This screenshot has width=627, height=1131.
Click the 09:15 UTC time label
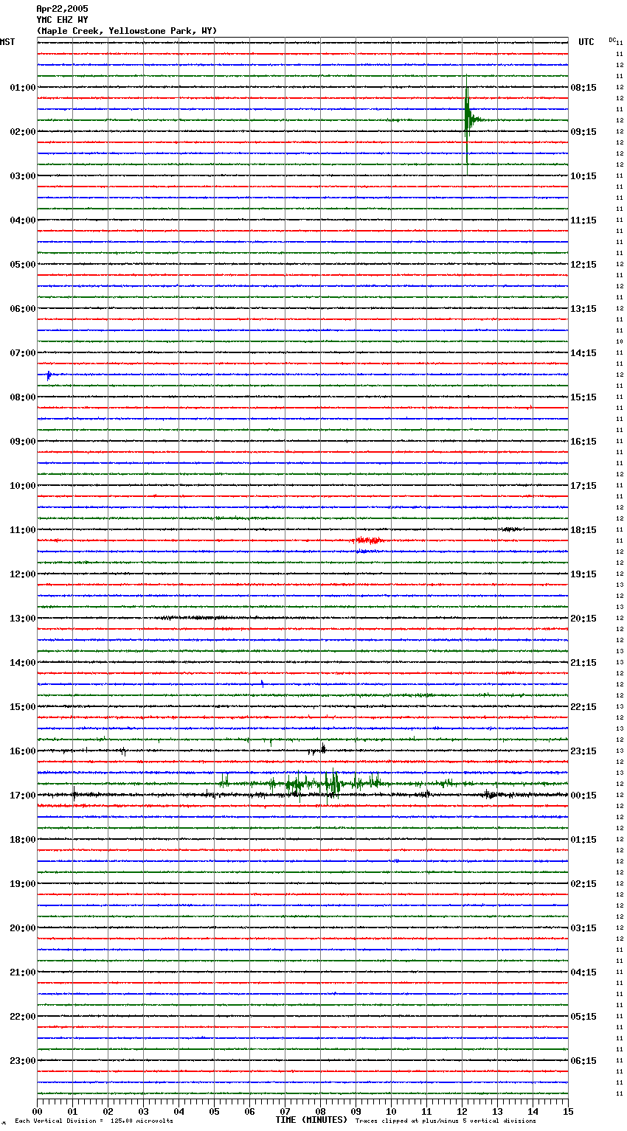[583, 132]
